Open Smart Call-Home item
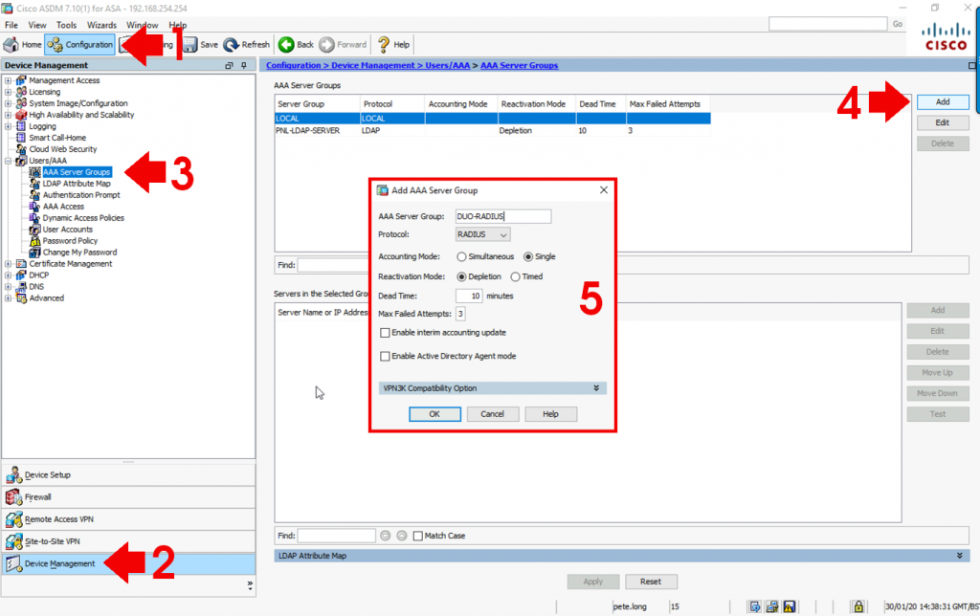Screen dimensions: 980x616 (x=57, y=138)
